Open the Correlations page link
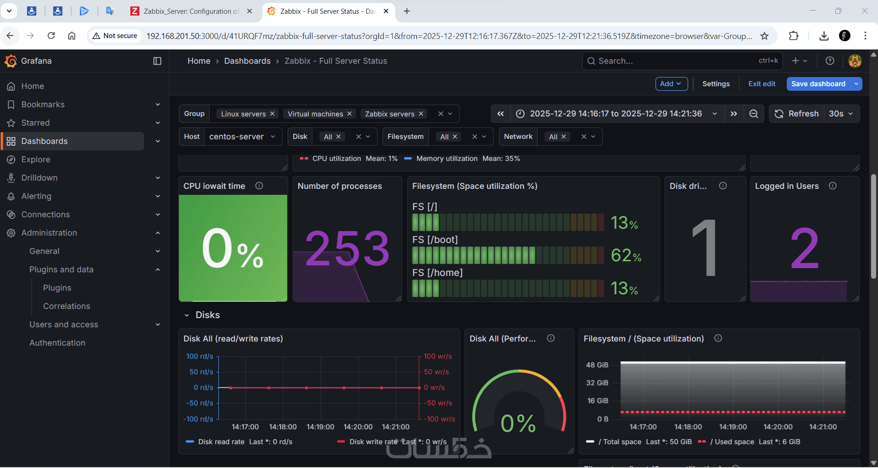Image resolution: width=878 pixels, height=468 pixels. (67, 306)
